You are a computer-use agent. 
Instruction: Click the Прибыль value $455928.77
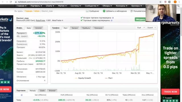pyautogui.click(x=40, y=61)
